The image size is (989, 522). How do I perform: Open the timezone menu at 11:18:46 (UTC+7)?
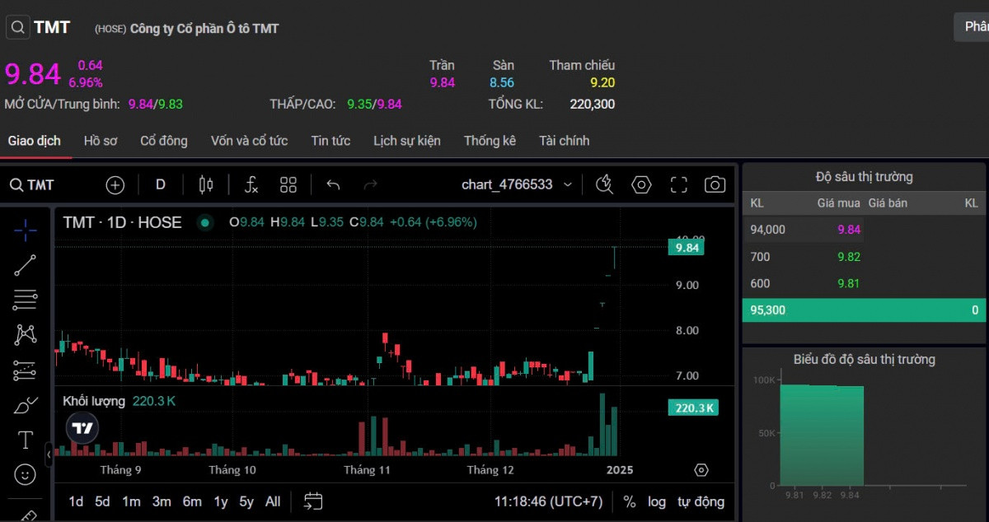[x=548, y=501]
